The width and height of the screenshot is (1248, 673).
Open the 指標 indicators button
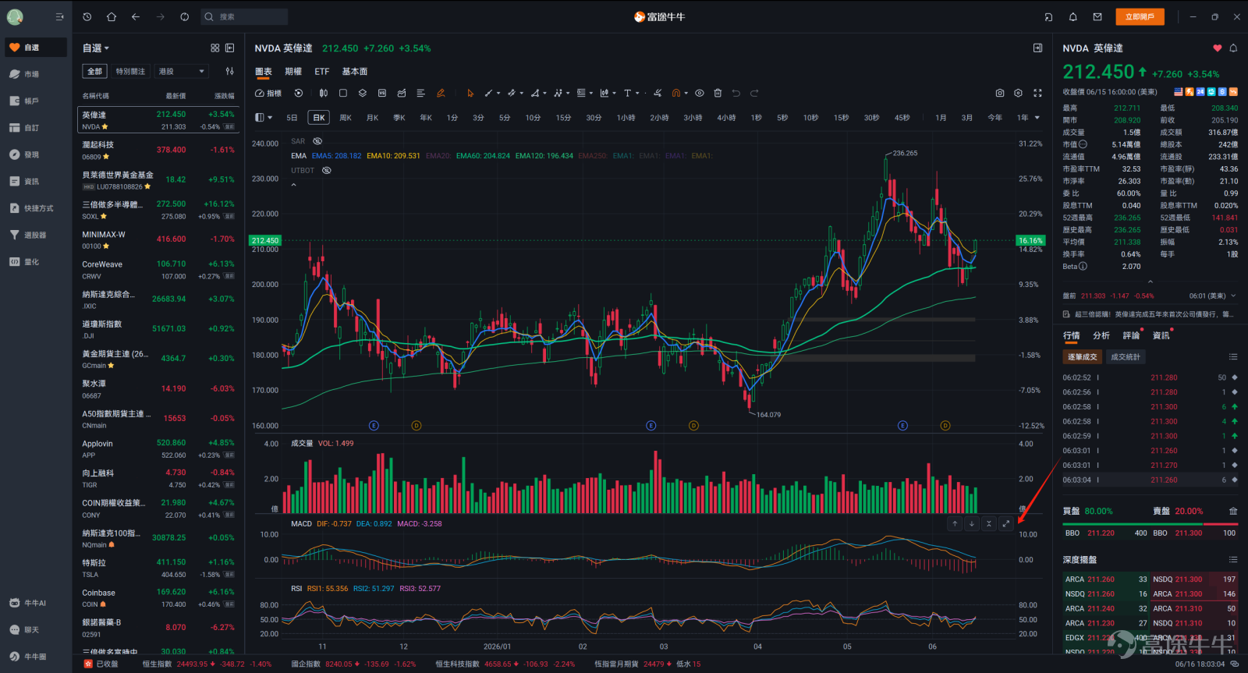coord(268,93)
